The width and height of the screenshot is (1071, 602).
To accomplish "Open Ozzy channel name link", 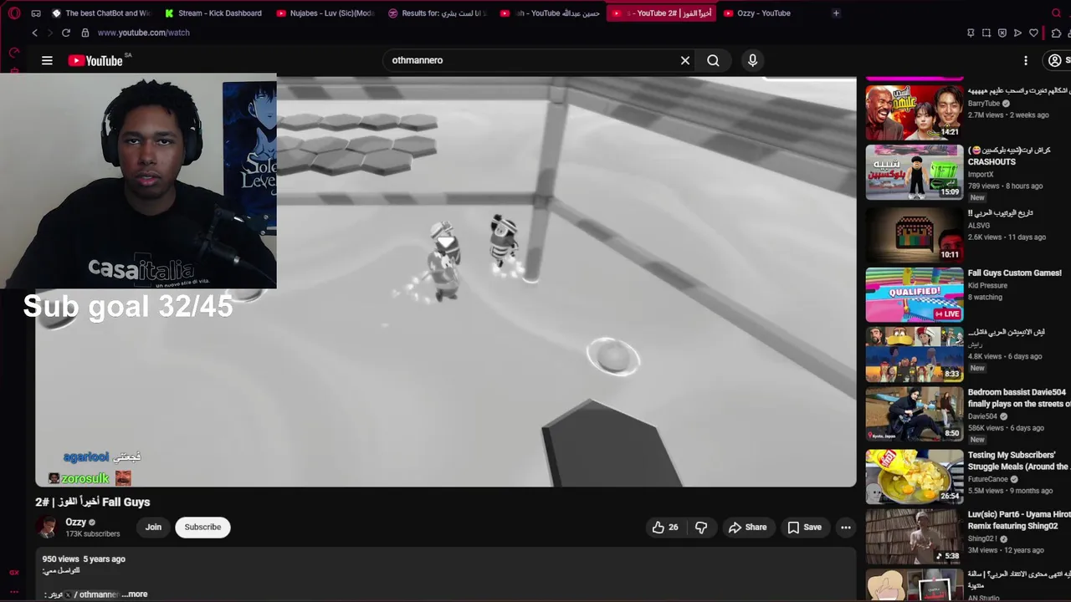I will (75, 522).
